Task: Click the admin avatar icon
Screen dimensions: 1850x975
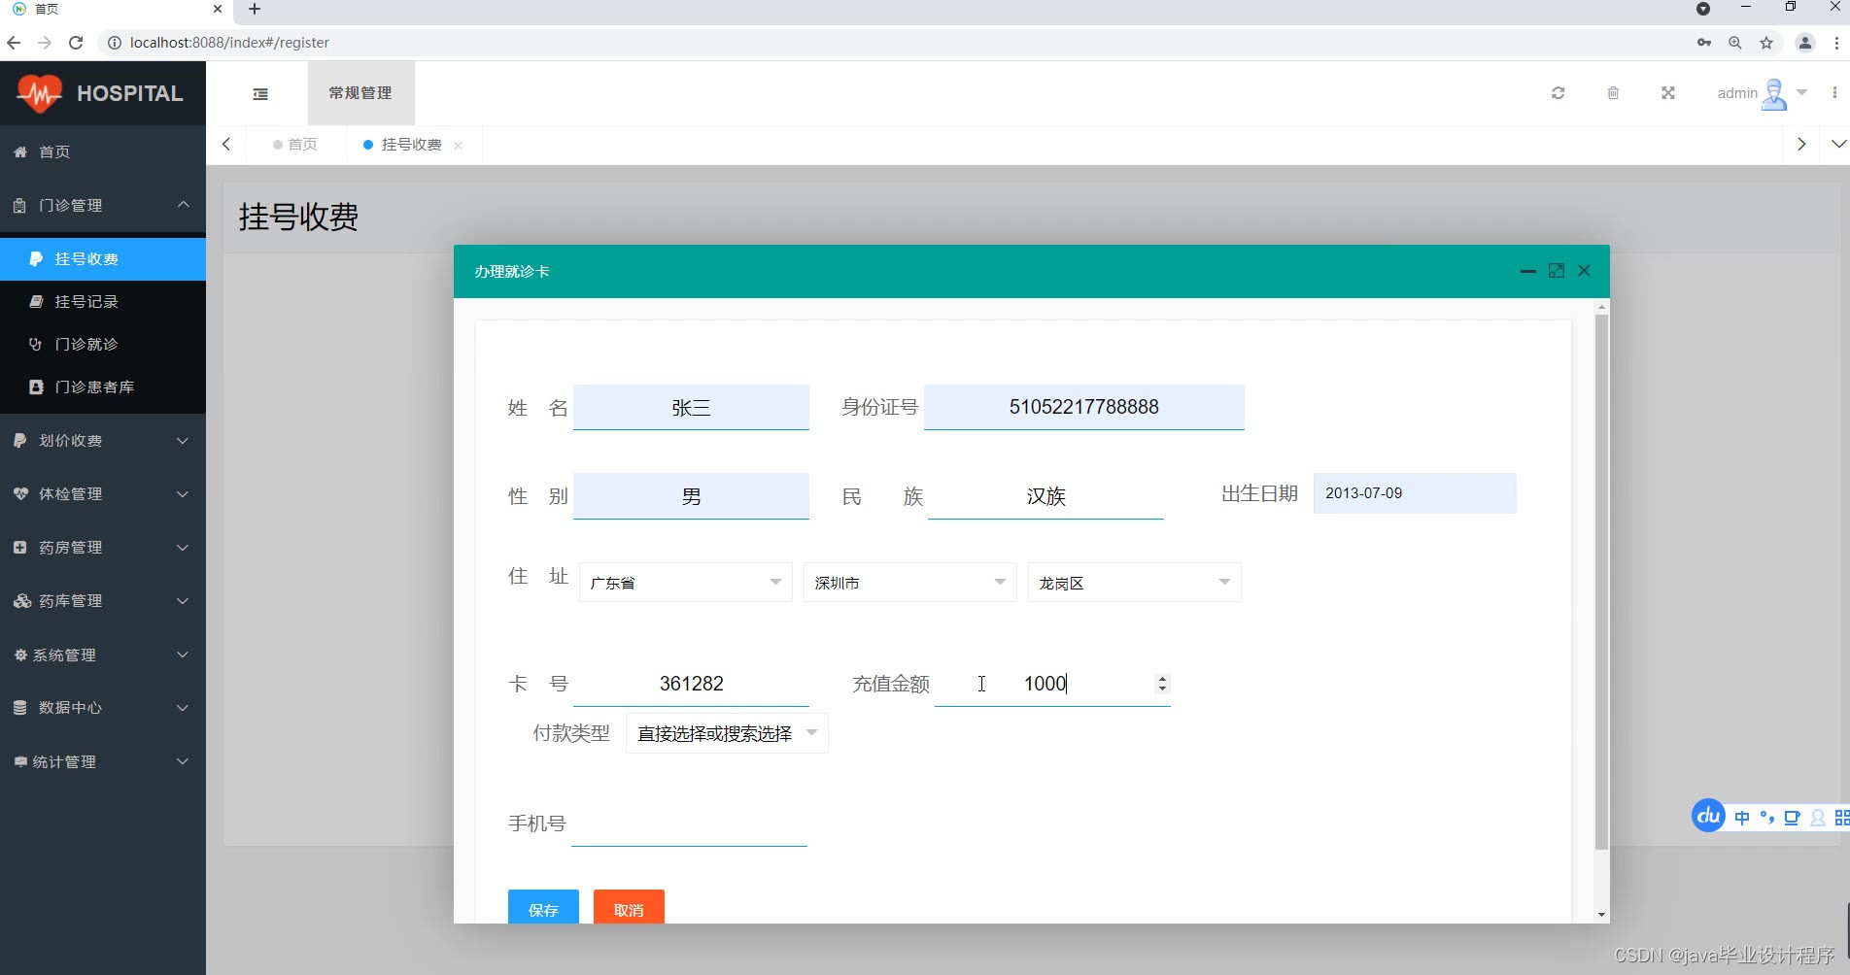Action: tap(1774, 93)
